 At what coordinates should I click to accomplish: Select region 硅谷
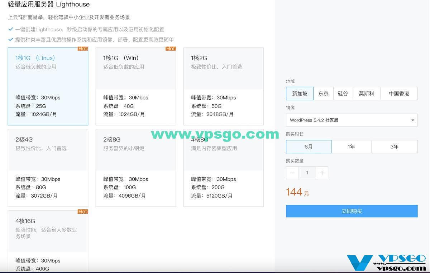(x=343, y=94)
